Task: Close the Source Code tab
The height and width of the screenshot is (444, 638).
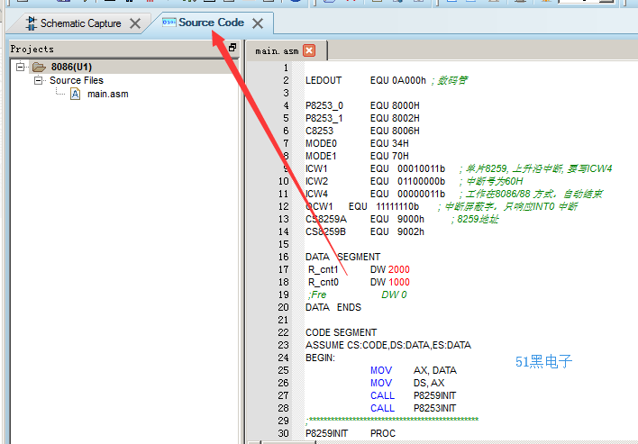Action: 258,23
